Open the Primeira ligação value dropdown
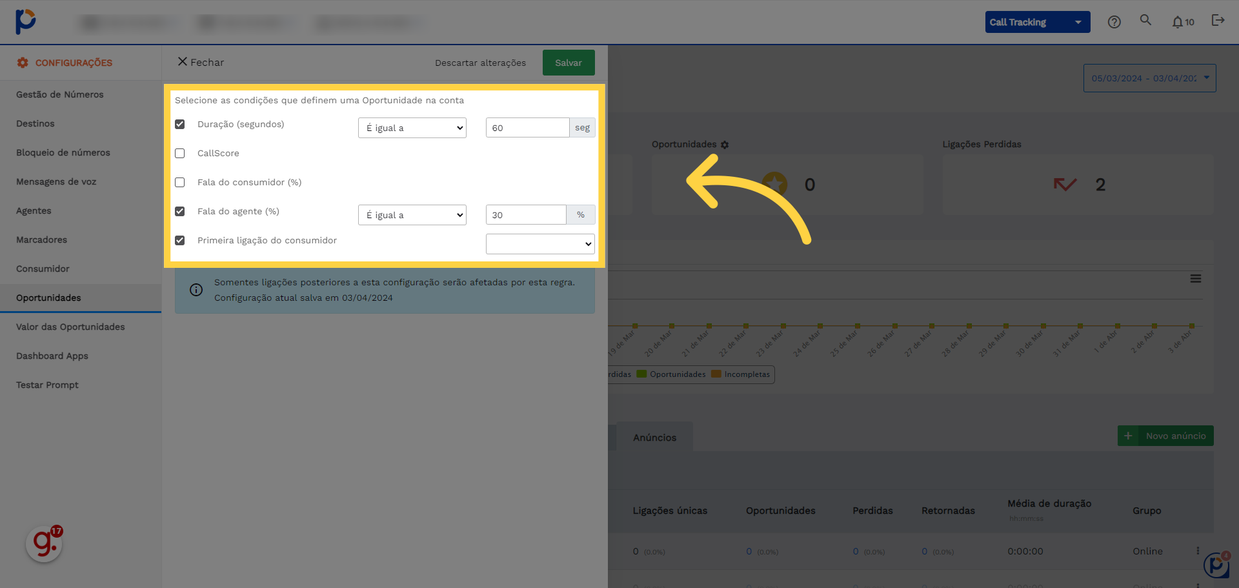1239x588 pixels. [x=540, y=244]
